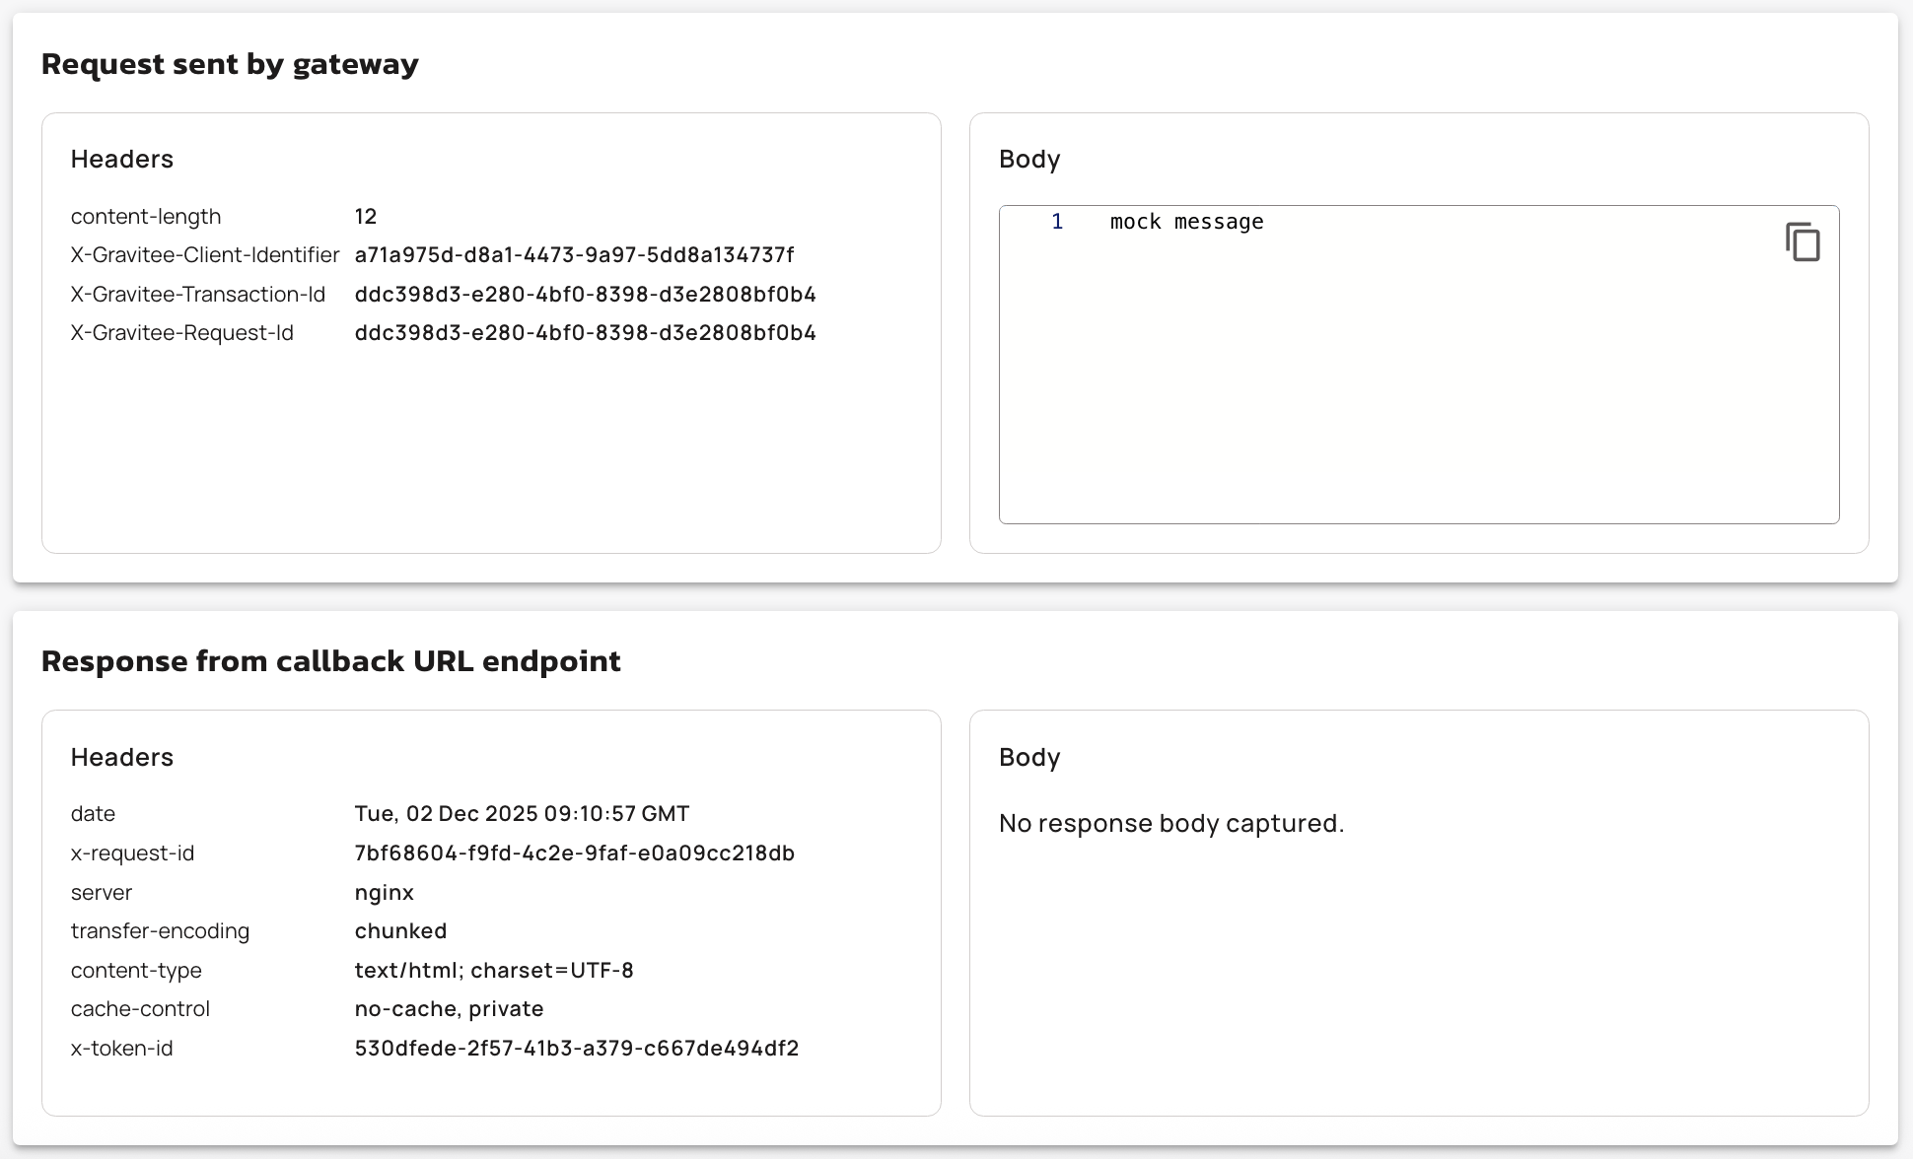Click the content-type text/html value

point(493,971)
